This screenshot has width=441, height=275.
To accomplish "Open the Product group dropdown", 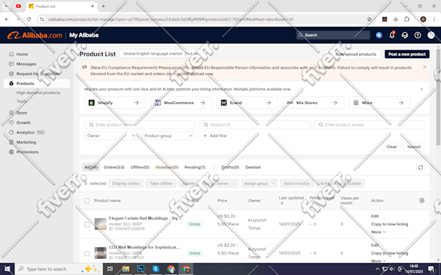I will click(x=169, y=136).
